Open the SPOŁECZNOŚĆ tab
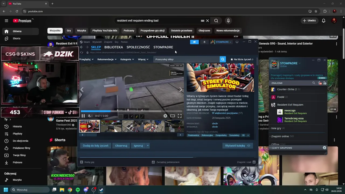 coord(138,47)
